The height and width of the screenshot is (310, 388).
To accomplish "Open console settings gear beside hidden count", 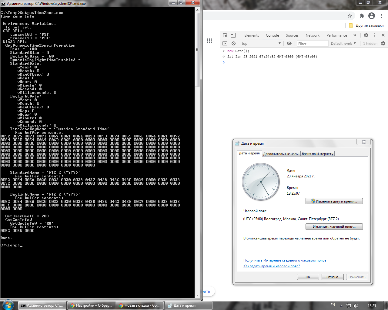I will (x=383, y=43).
